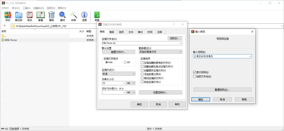The width and height of the screenshot is (284, 131).
Task: Expand the 切分为分卷 size dropdown
Action: click(124, 92)
